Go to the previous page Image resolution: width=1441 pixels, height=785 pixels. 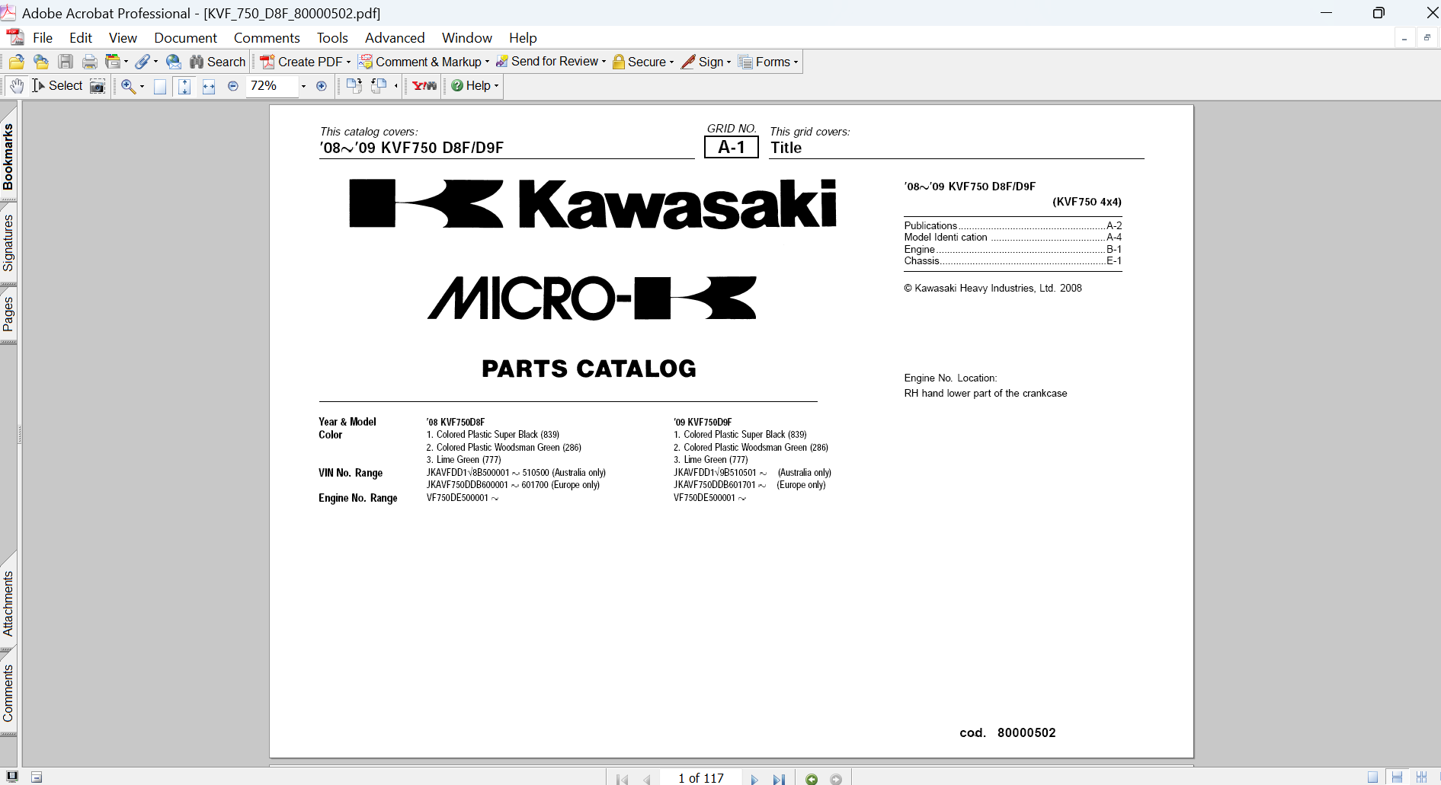tap(647, 779)
